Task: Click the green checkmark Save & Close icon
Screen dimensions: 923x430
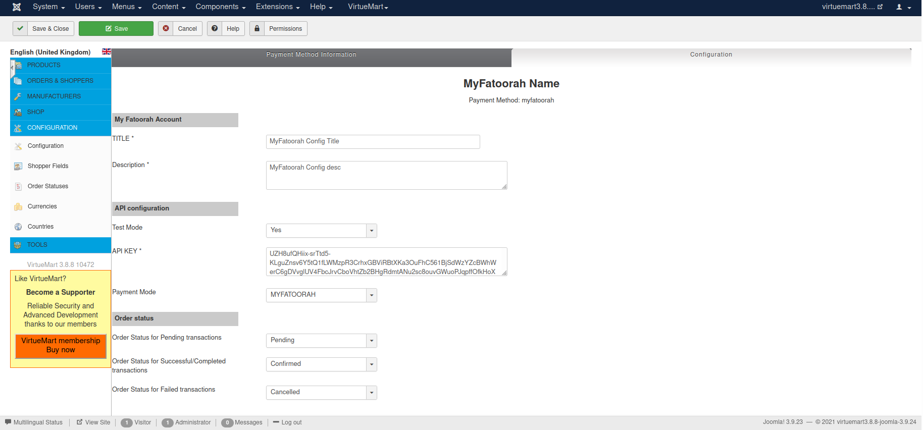Action: pyautogui.click(x=20, y=28)
